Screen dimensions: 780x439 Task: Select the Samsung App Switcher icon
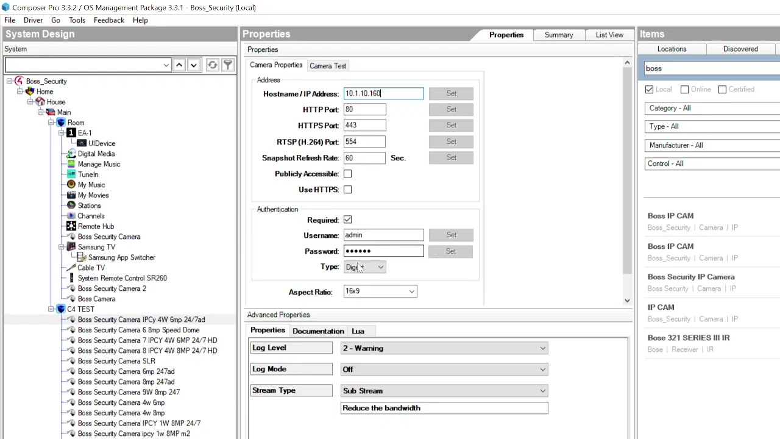click(x=82, y=257)
